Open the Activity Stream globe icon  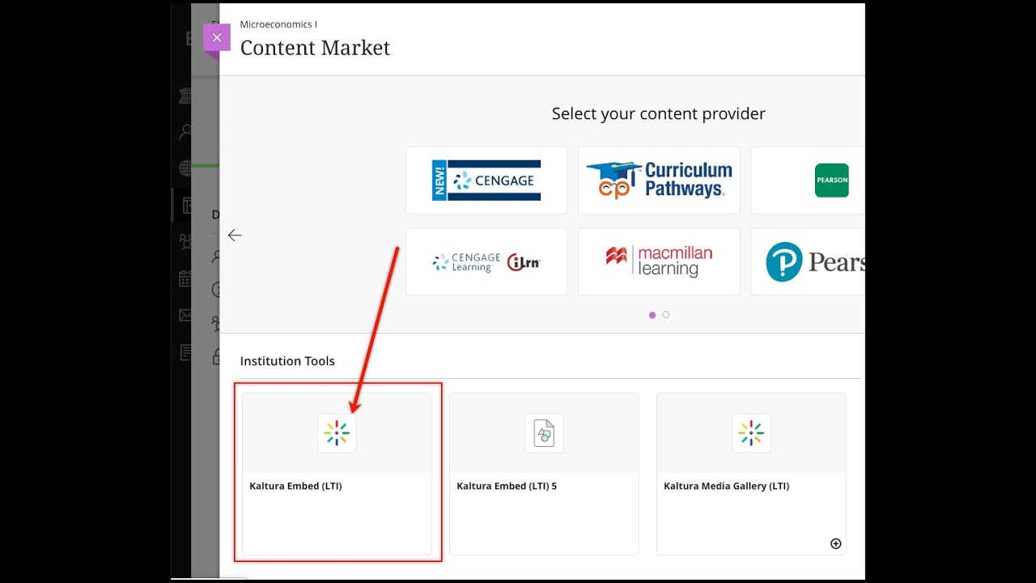(185, 168)
